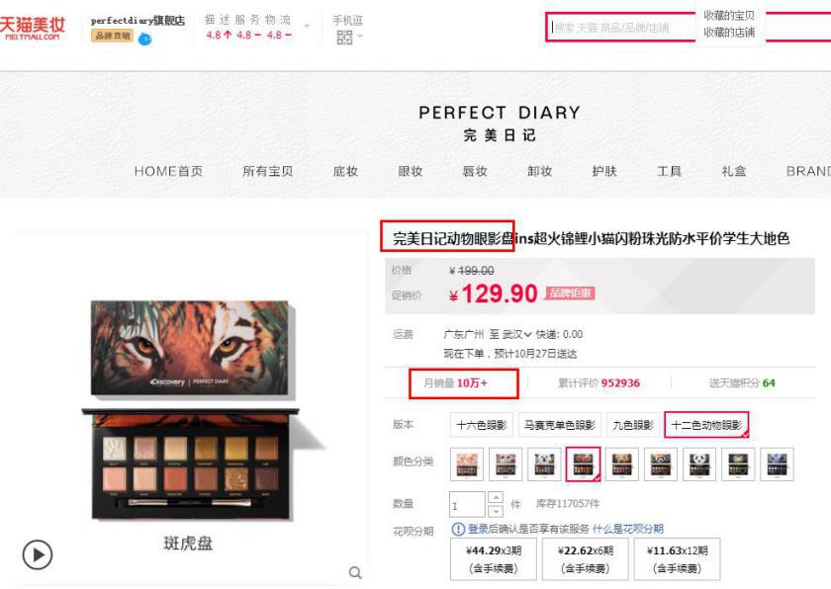
Task: Open the 武汉 delivery destination dropdown
Action: pos(516,334)
